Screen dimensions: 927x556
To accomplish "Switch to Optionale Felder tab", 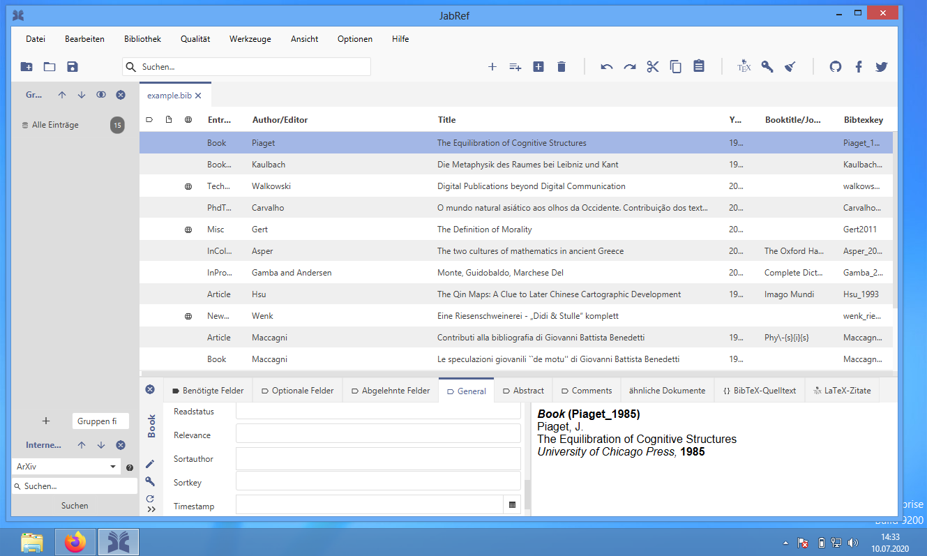I will coord(297,391).
